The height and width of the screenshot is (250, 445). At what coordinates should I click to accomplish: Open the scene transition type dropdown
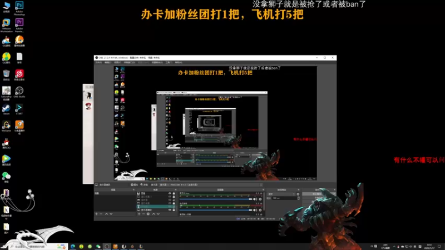click(281, 194)
